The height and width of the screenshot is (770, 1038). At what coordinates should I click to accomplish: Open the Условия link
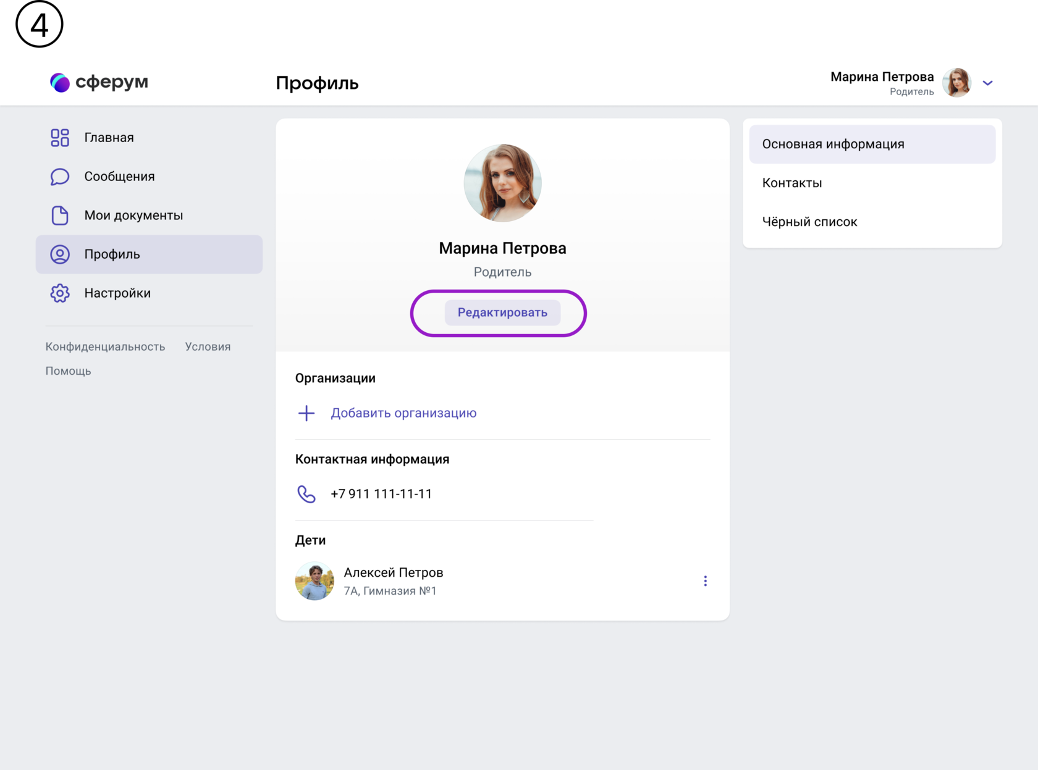[x=208, y=347]
